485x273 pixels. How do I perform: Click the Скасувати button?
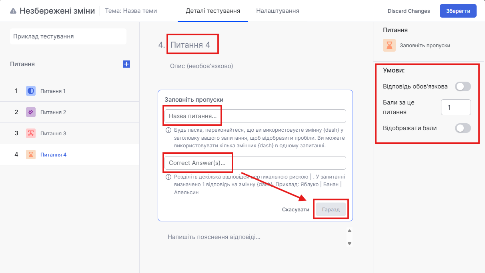click(x=295, y=210)
